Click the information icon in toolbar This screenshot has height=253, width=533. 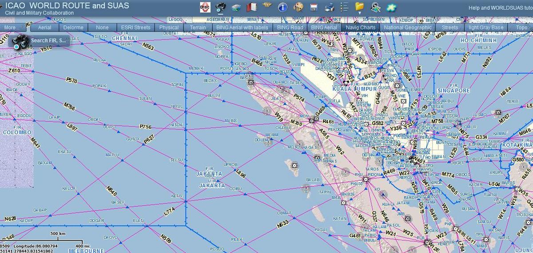[x=283, y=7]
